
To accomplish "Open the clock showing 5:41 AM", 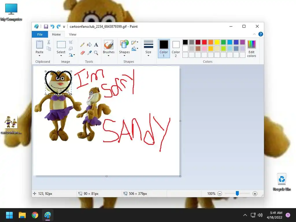I will (x=275, y=215).
